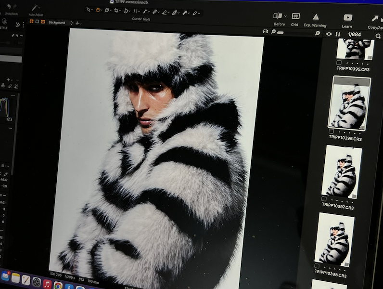
Task: Click the Undo arrow
Action: pyautogui.click(x=9, y=7)
